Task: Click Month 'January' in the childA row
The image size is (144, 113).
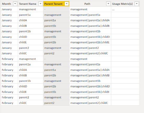Action: click(x=7, y=20)
